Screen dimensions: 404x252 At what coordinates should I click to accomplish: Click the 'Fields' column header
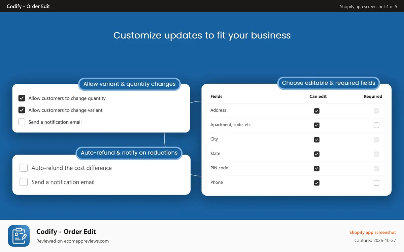pyautogui.click(x=216, y=96)
